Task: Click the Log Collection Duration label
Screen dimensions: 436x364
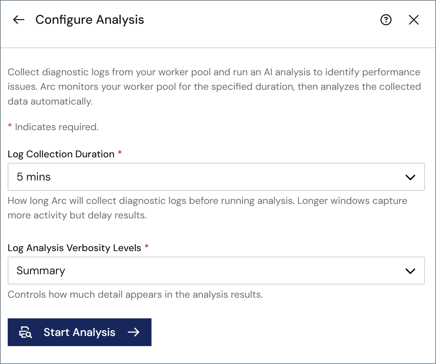Action: click(x=61, y=154)
